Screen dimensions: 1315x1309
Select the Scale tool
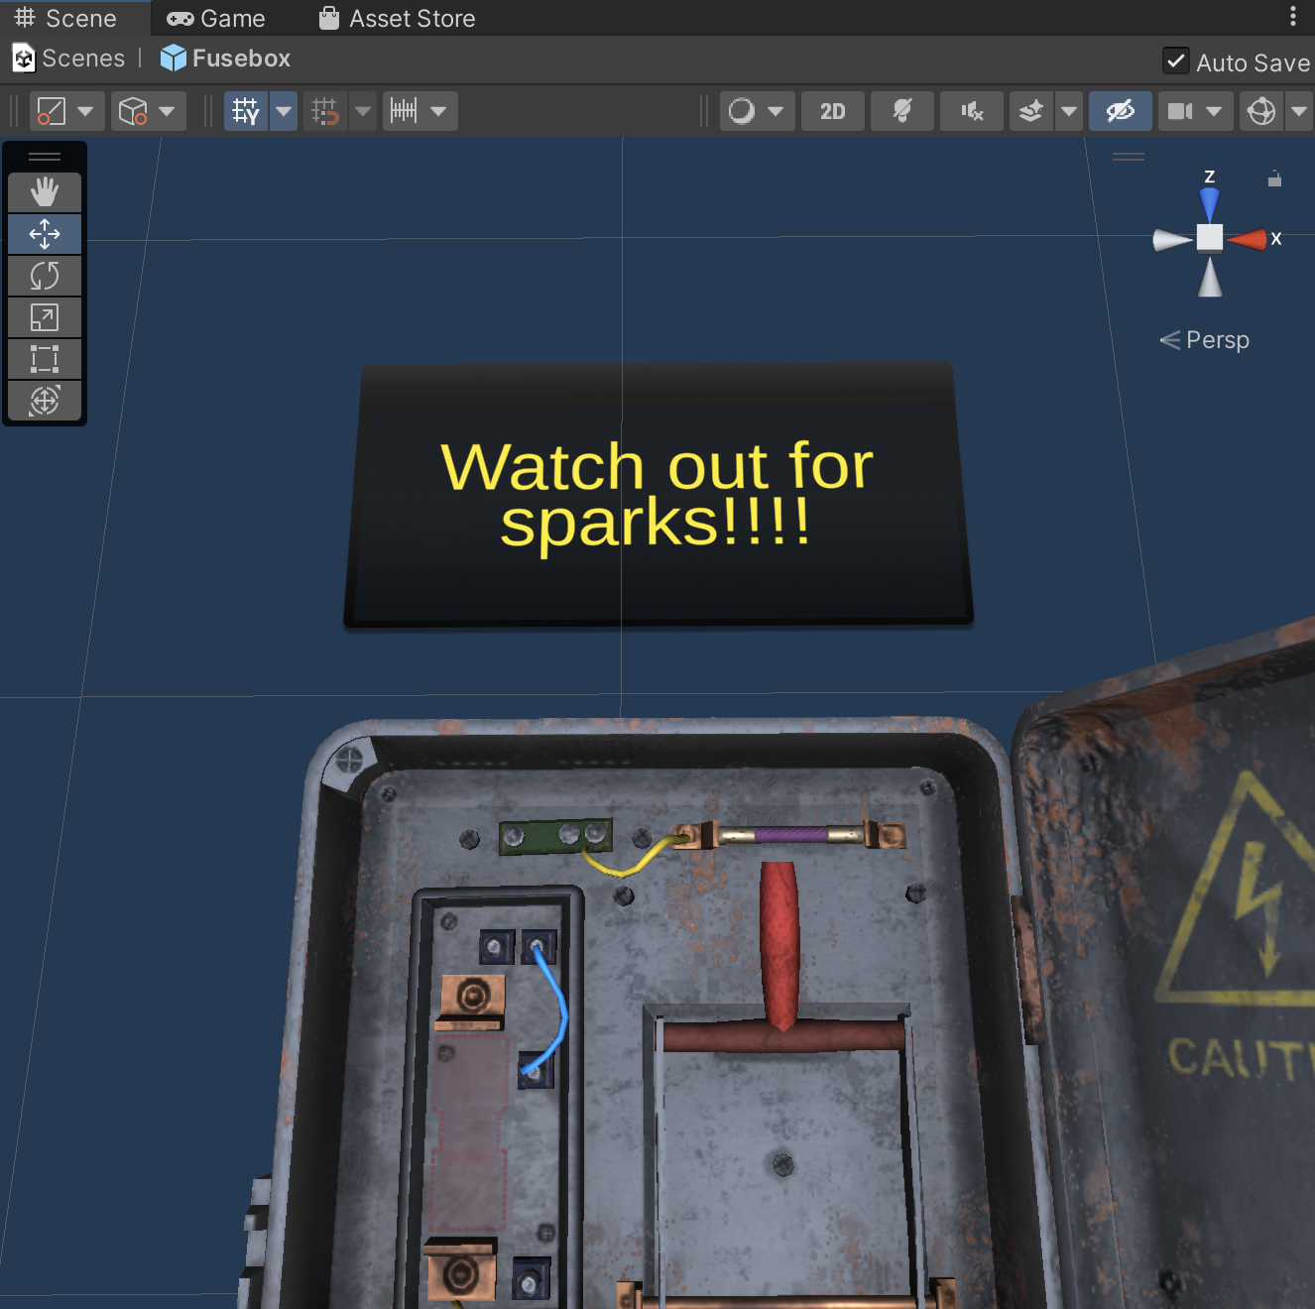pos(45,317)
